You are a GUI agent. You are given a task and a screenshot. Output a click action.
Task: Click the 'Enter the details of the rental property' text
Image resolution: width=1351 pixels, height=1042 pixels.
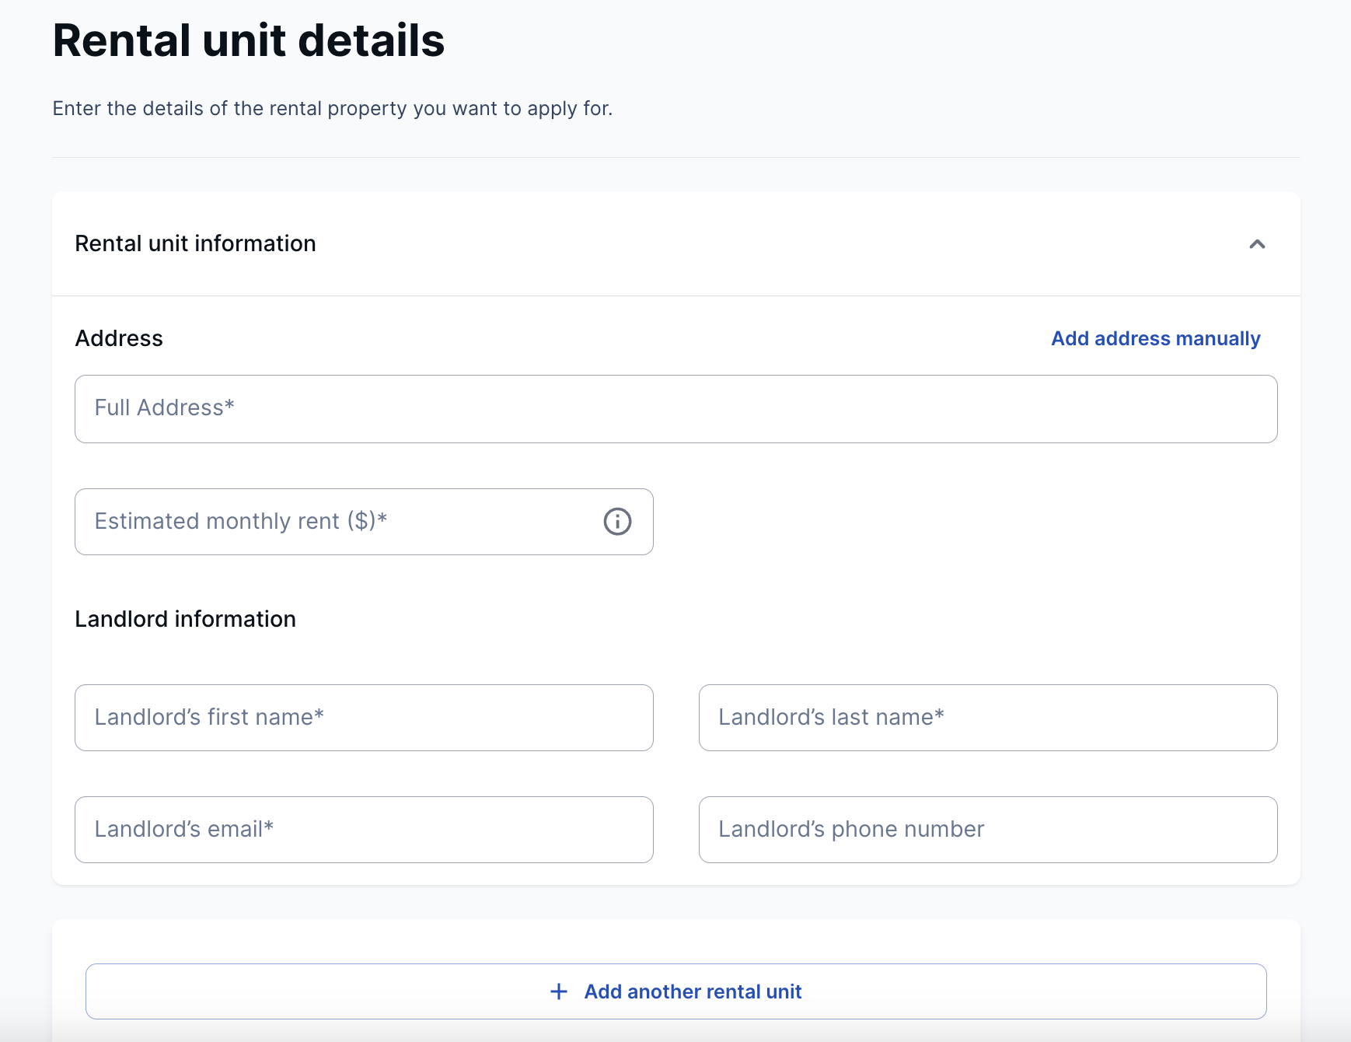(x=332, y=108)
